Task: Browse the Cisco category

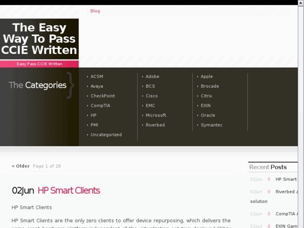Action: [152, 96]
